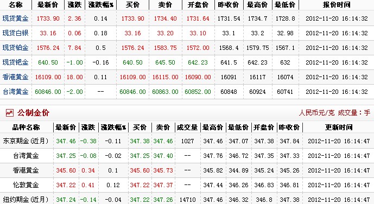
Task: Select the 32.98 lowest price cell
Action: point(285,33)
